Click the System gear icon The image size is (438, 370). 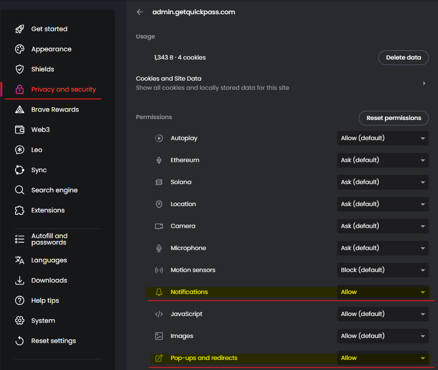coord(20,321)
